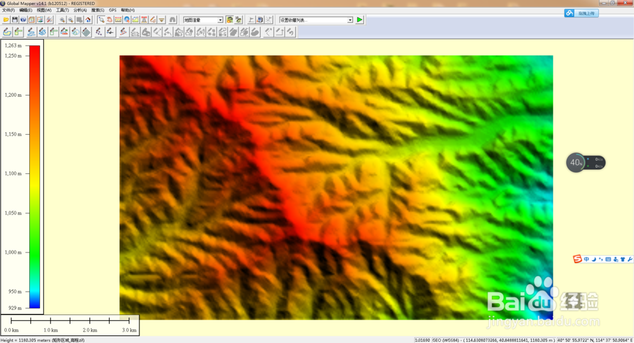Image resolution: width=634 pixels, height=343 pixels.
Task: Toggle the Sogou moon half-width icon
Action: pos(594,259)
